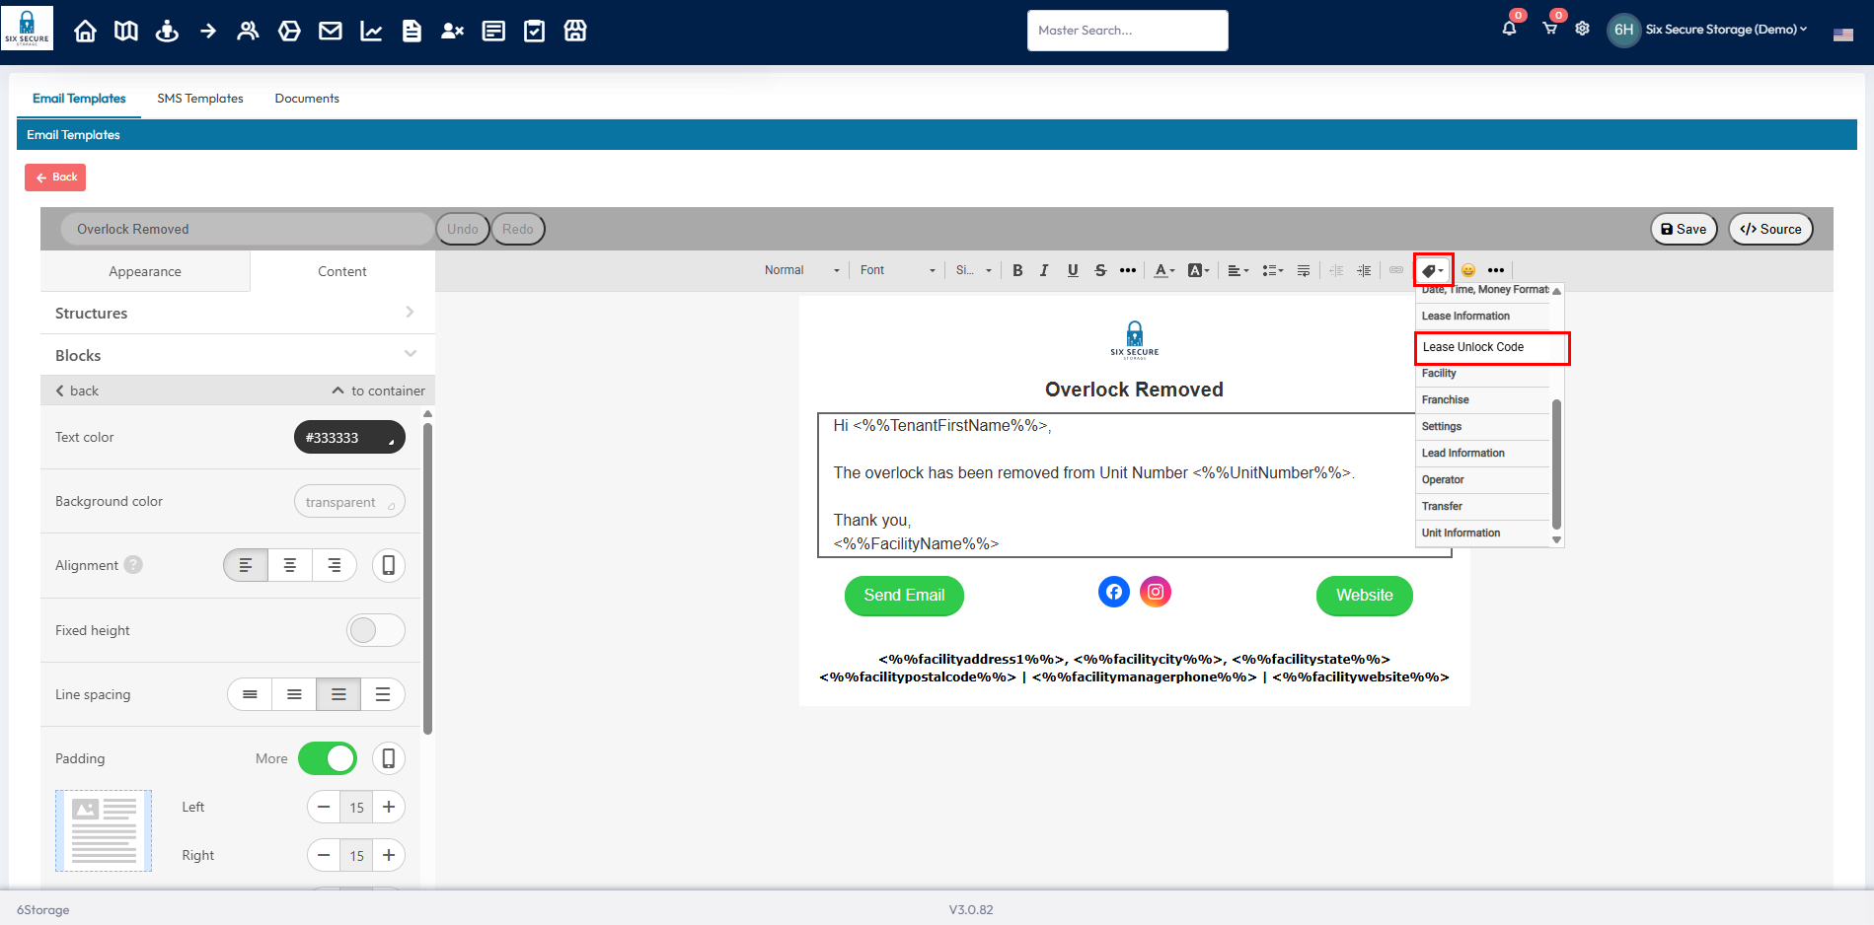
Task: Apply italic formatting in the toolbar
Action: click(1044, 270)
